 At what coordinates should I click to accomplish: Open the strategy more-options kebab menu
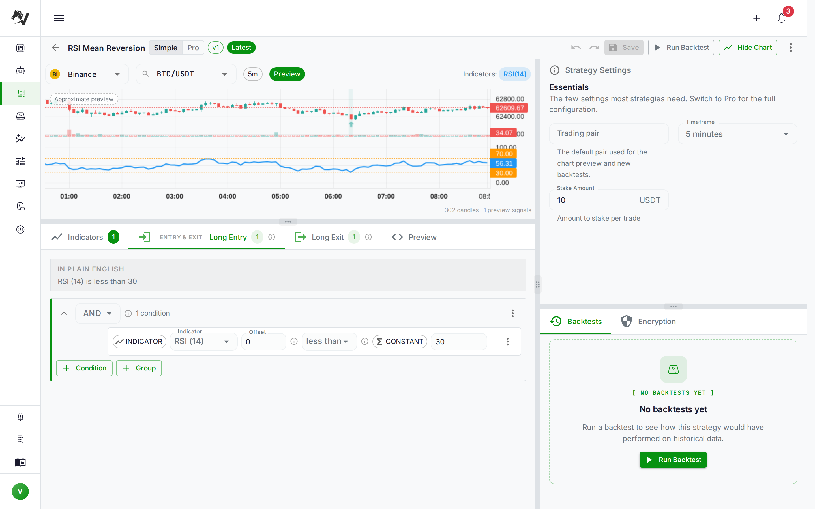pos(790,48)
